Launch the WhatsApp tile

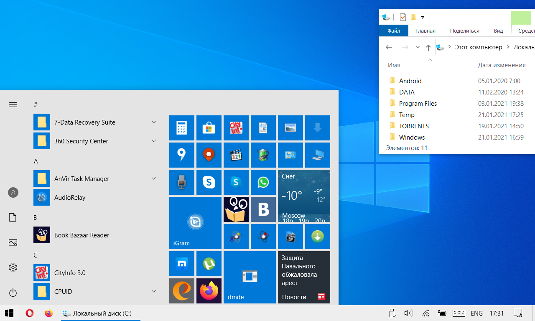tap(263, 182)
